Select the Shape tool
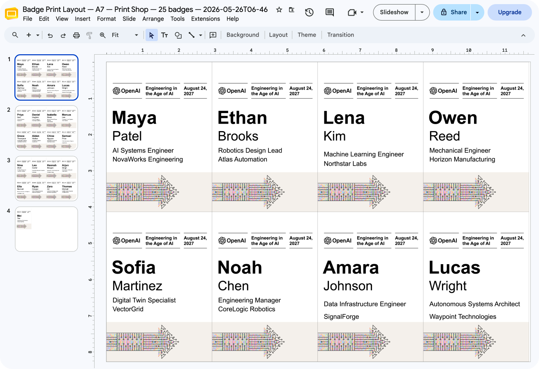The width and height of the screenshot is (539, 369). (x=178, y=35)
